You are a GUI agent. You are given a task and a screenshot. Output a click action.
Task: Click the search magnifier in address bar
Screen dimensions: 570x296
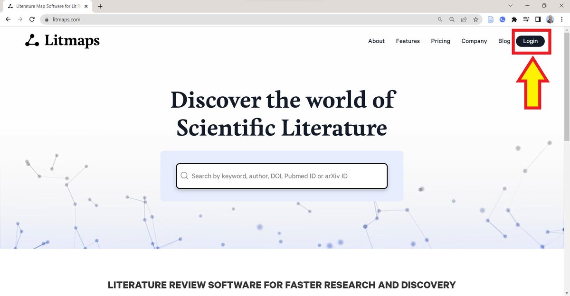pyautogui.click(x=440, y=20)
